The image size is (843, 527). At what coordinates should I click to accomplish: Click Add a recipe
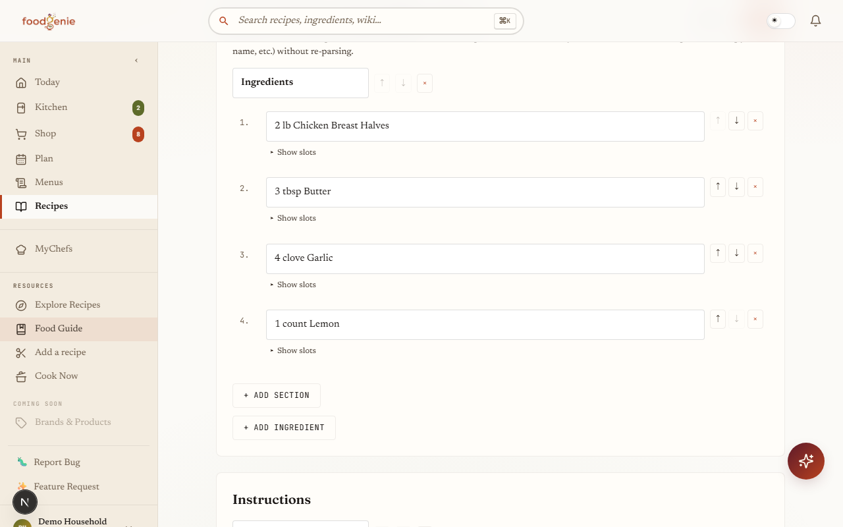79,352
